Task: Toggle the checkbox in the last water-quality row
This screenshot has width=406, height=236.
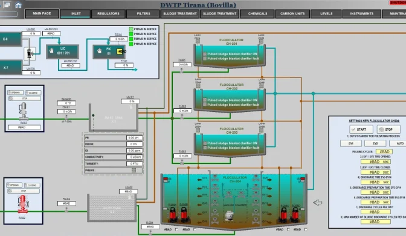Action: 134,171
